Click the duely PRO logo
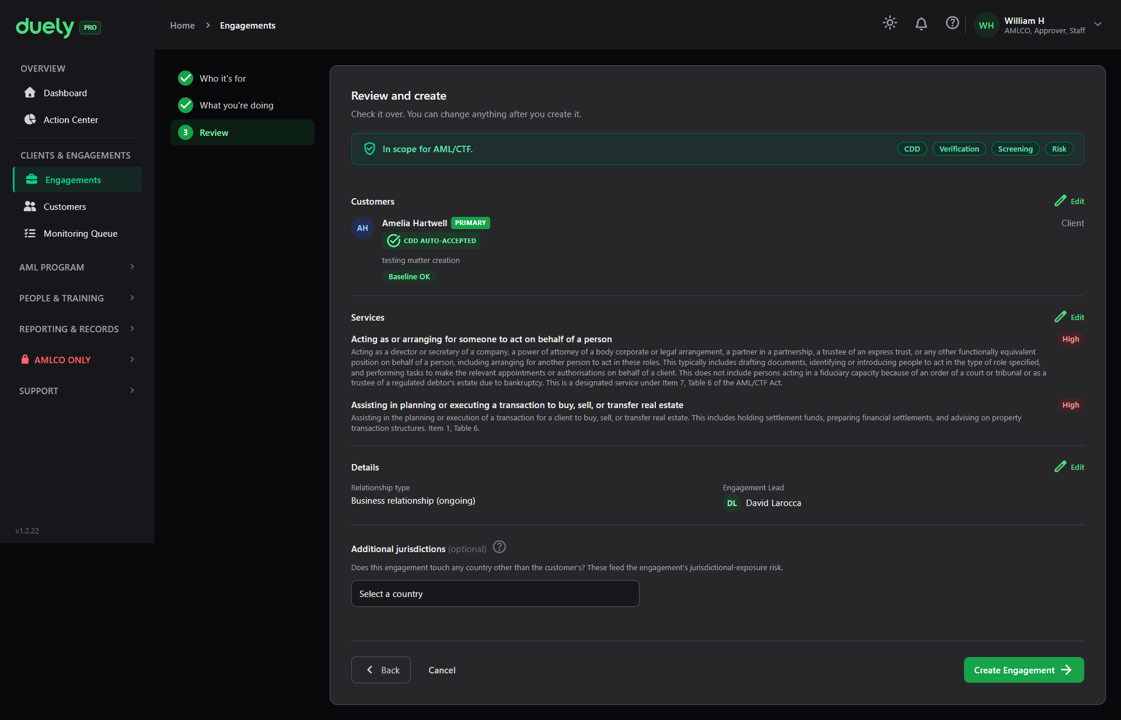The height and width of the screenshot is (720, 1121). coord(58,27)
